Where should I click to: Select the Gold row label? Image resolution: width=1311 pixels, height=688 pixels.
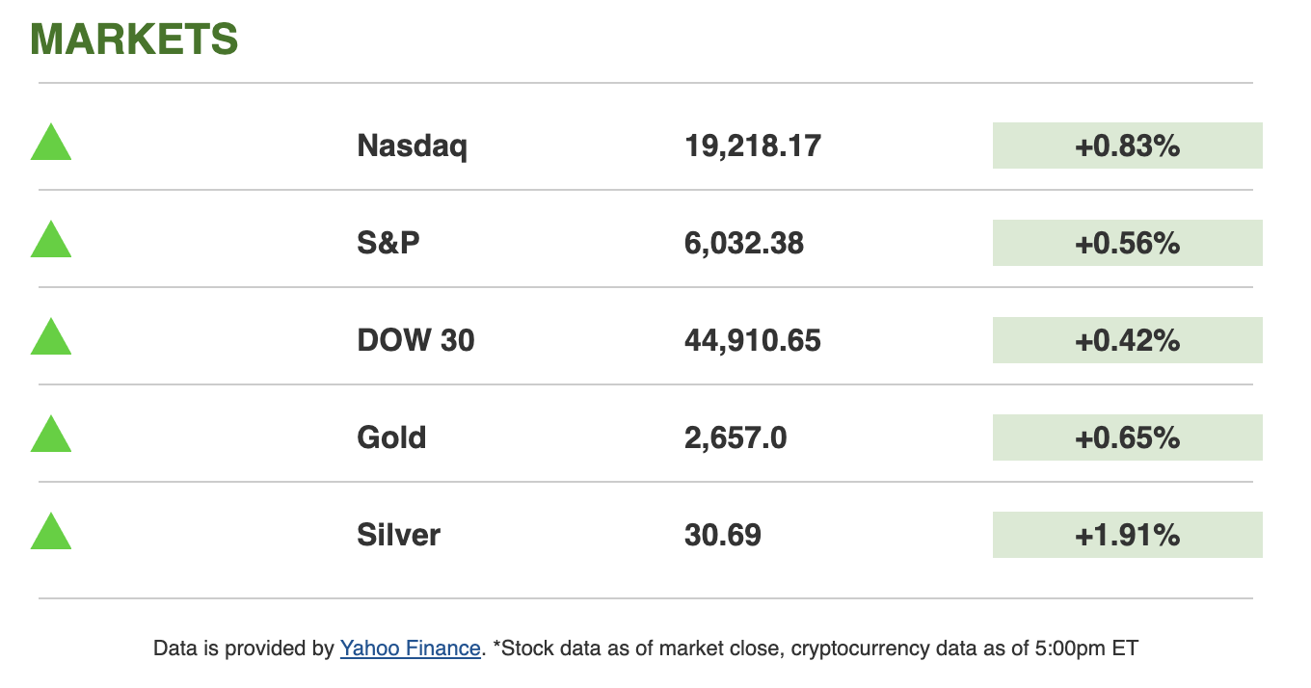pyautogui.click(x=391, y=437)
